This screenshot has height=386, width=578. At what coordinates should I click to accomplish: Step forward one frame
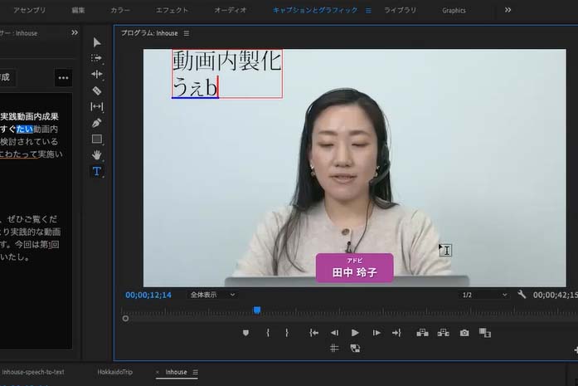click(376, 333)
